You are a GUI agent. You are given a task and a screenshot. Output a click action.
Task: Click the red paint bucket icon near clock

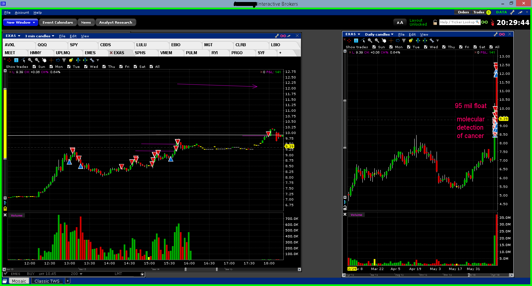(x=492, y=23)
